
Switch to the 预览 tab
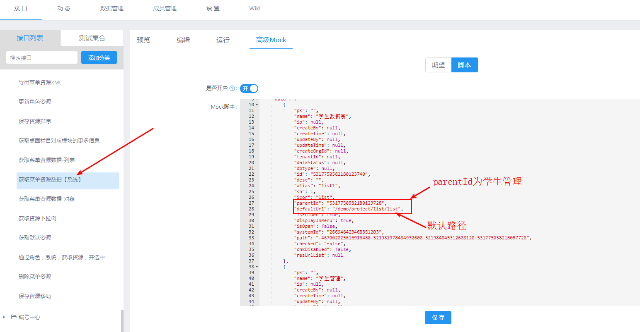[x=143, y=40]
